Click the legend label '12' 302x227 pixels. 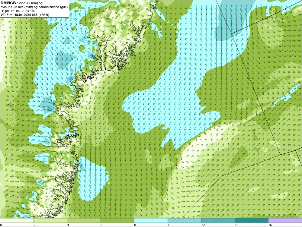203,225
